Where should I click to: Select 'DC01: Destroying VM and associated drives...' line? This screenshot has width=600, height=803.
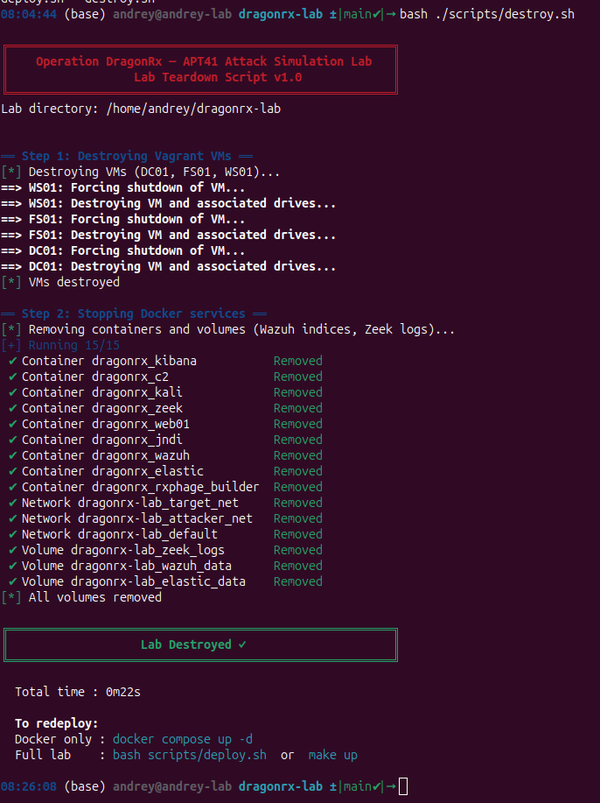coord(168,266)
